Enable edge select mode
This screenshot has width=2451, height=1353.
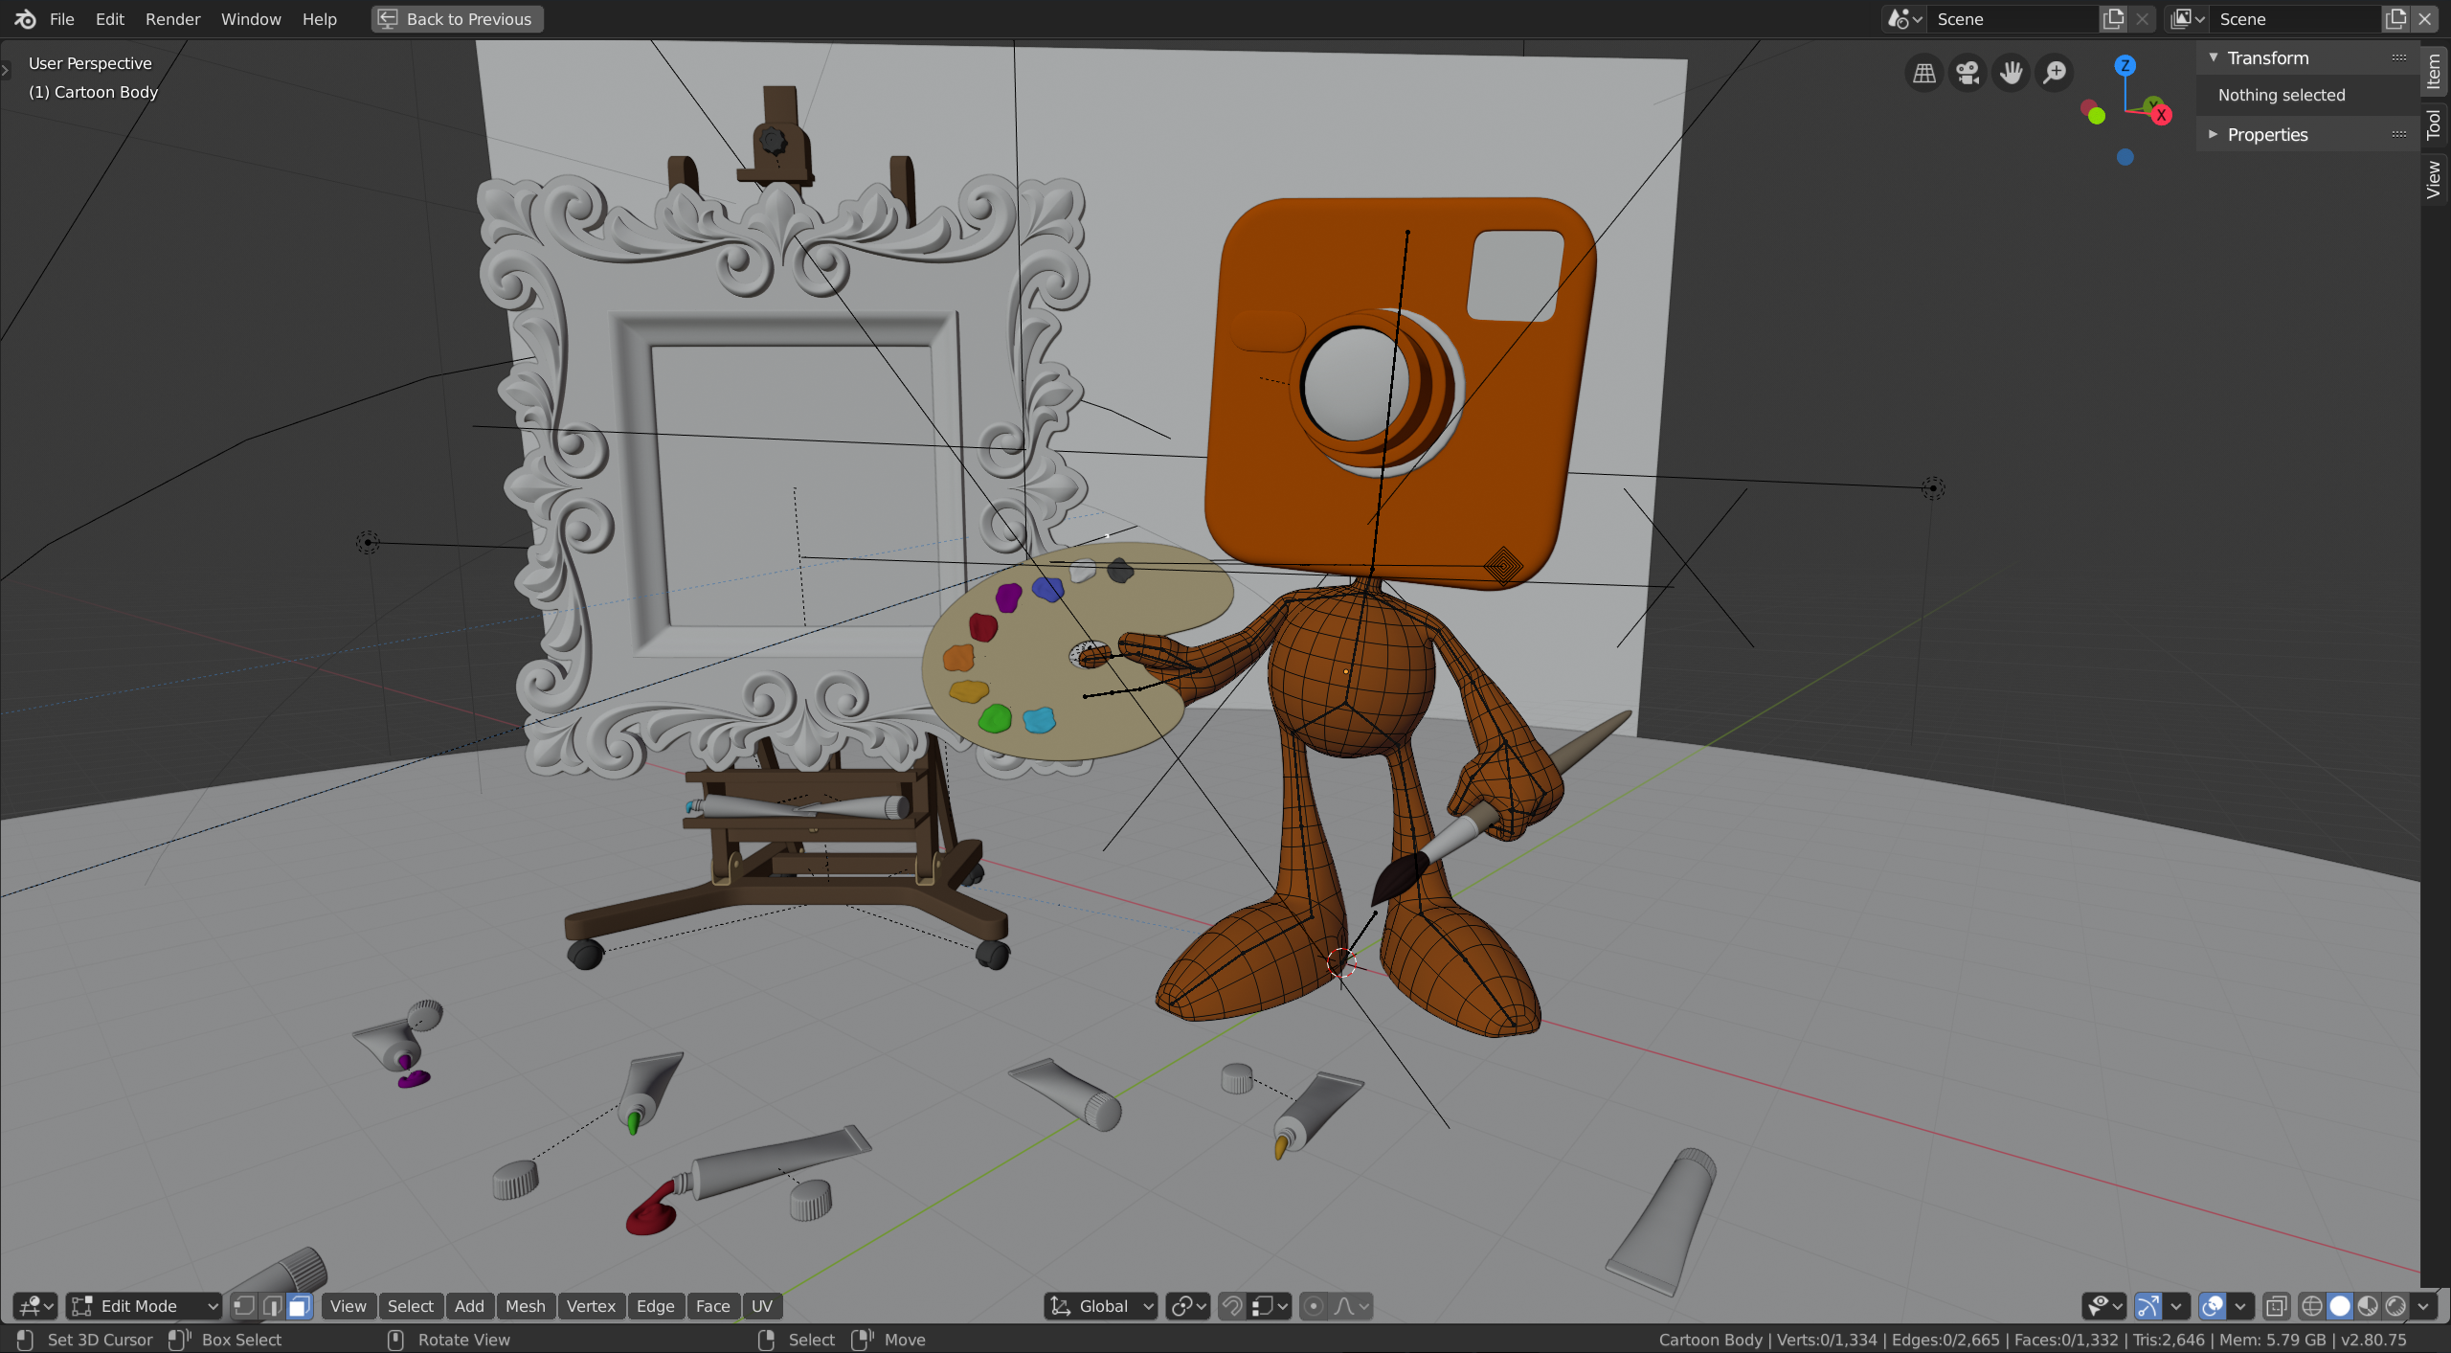(x=272, y=1306)
